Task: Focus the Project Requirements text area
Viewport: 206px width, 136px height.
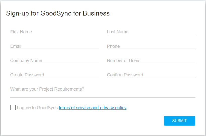Action: pyautogui.click(x=103, y=91)
